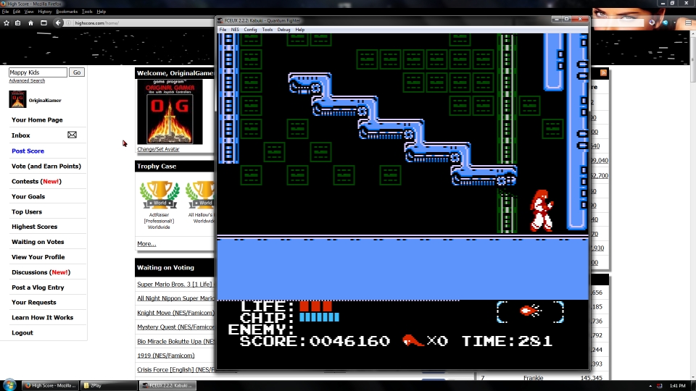Click the Original Gamer avatar image
This screenshot has width=696, height=391.
[x=170, y=112]
